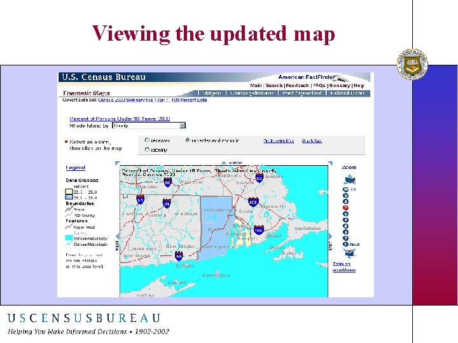Open the Legend link
Screen dimensions: 458x343
(75, 168)
